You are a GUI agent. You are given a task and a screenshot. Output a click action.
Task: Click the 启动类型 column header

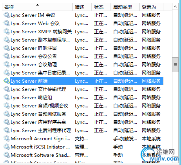pos(125,7)
